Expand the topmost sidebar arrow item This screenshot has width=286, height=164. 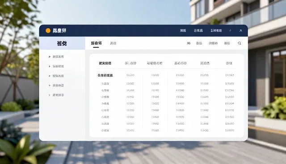coord(56,57)
